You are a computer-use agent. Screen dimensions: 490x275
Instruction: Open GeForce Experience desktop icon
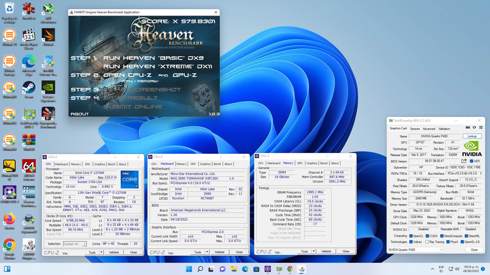pos(48,91)
